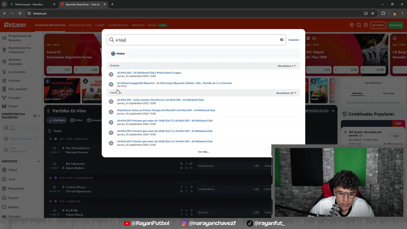Cancel the search overlay
The height and width of the screenshot is (229, 407).
tap(294, 40)
